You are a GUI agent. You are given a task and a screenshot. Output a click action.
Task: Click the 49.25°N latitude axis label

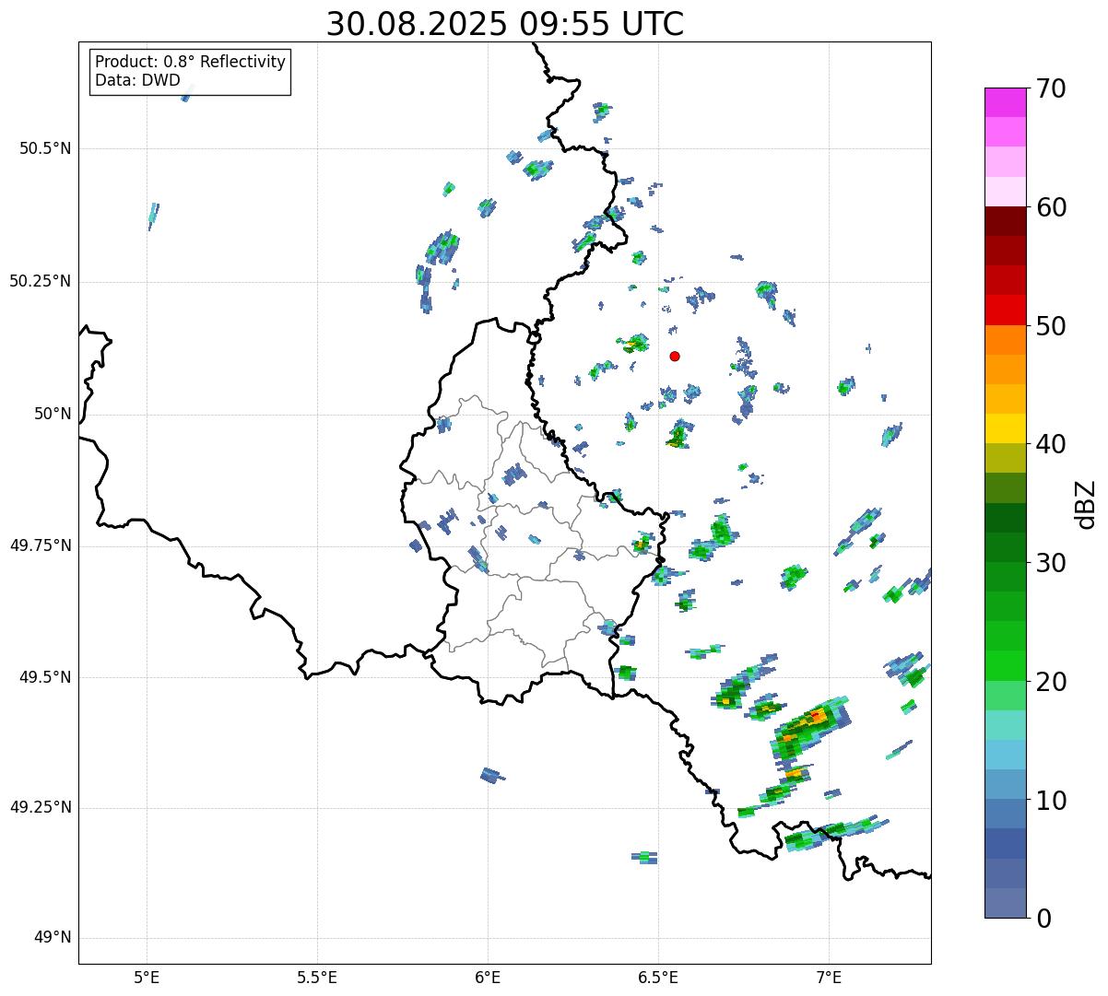click(40, 808)
